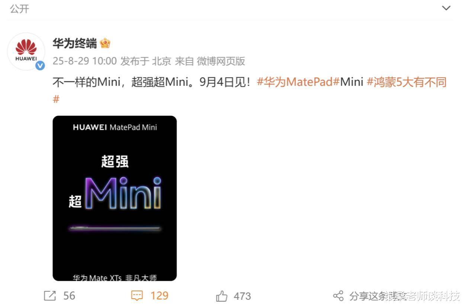Open comments via the speech bubble icon
465x308 pixels.
coord(137,296)
